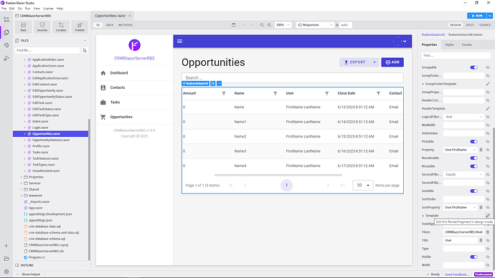Image resolution: width=495 pixels, height=278 pixels.
Task: Open the License menu
Action: pyautogui.click(x=48, y=9)
